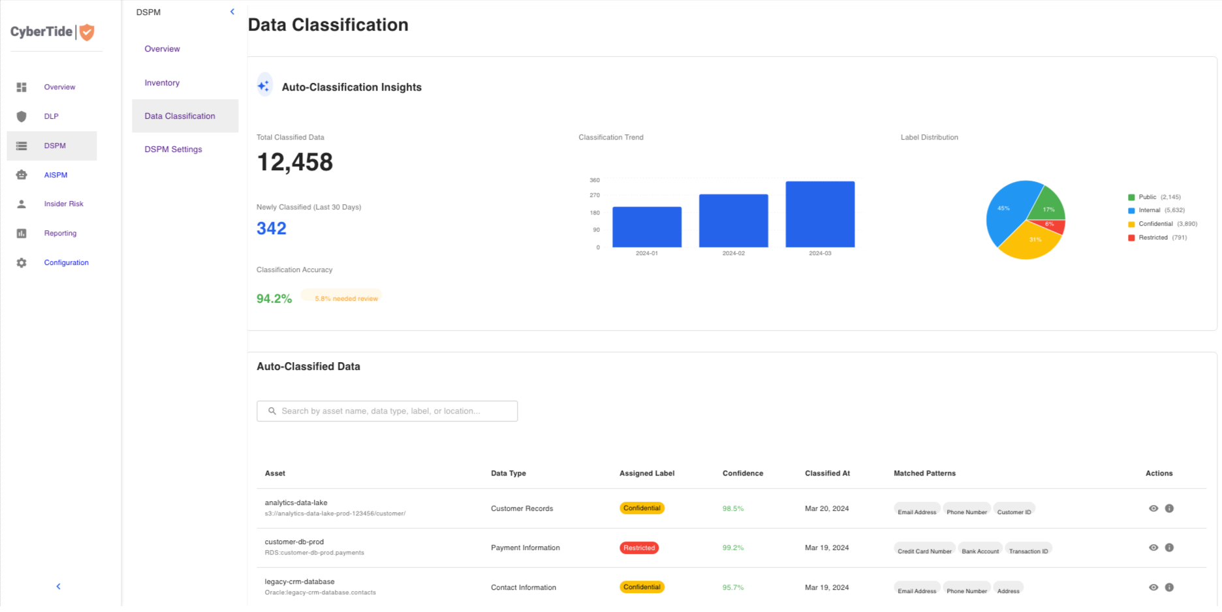
Task: Collapse the DSPM submenu panel chevron
Action: pos(232,12)
